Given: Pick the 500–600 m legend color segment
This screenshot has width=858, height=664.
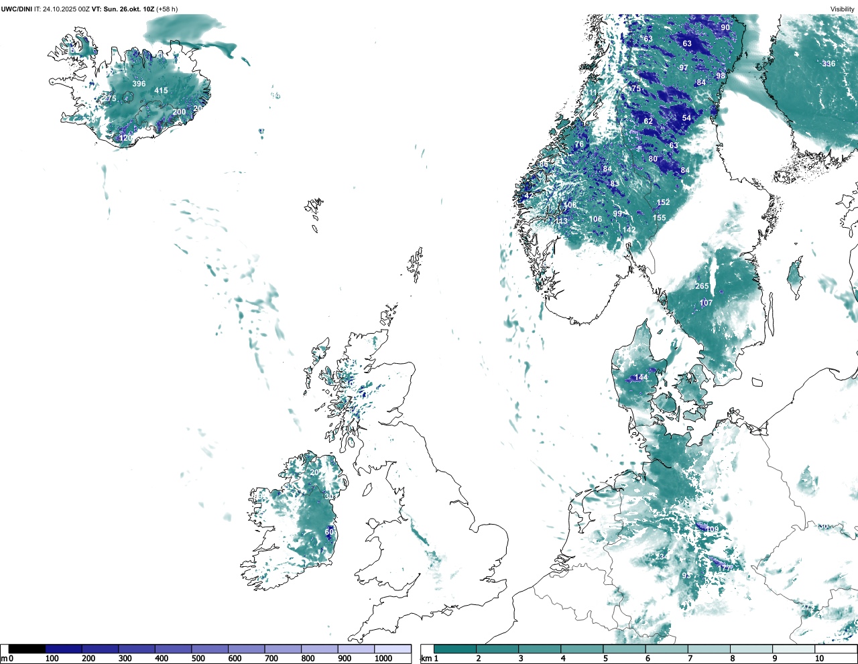Looking at the screenshot, I should [210, 649].
